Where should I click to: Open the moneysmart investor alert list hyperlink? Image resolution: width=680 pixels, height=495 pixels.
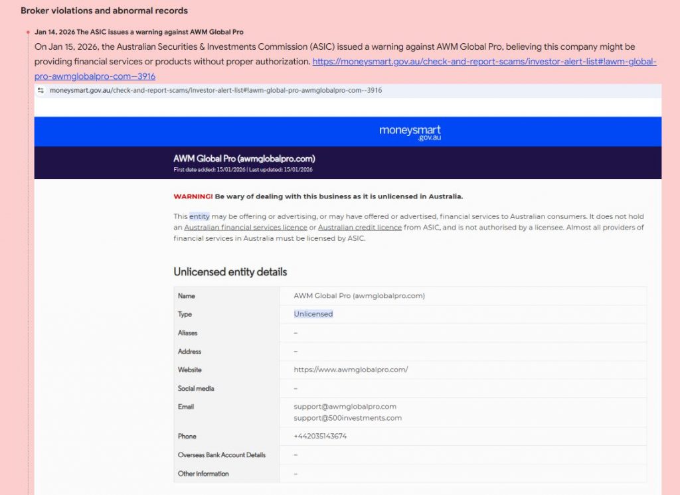click(x=484, y=62)
